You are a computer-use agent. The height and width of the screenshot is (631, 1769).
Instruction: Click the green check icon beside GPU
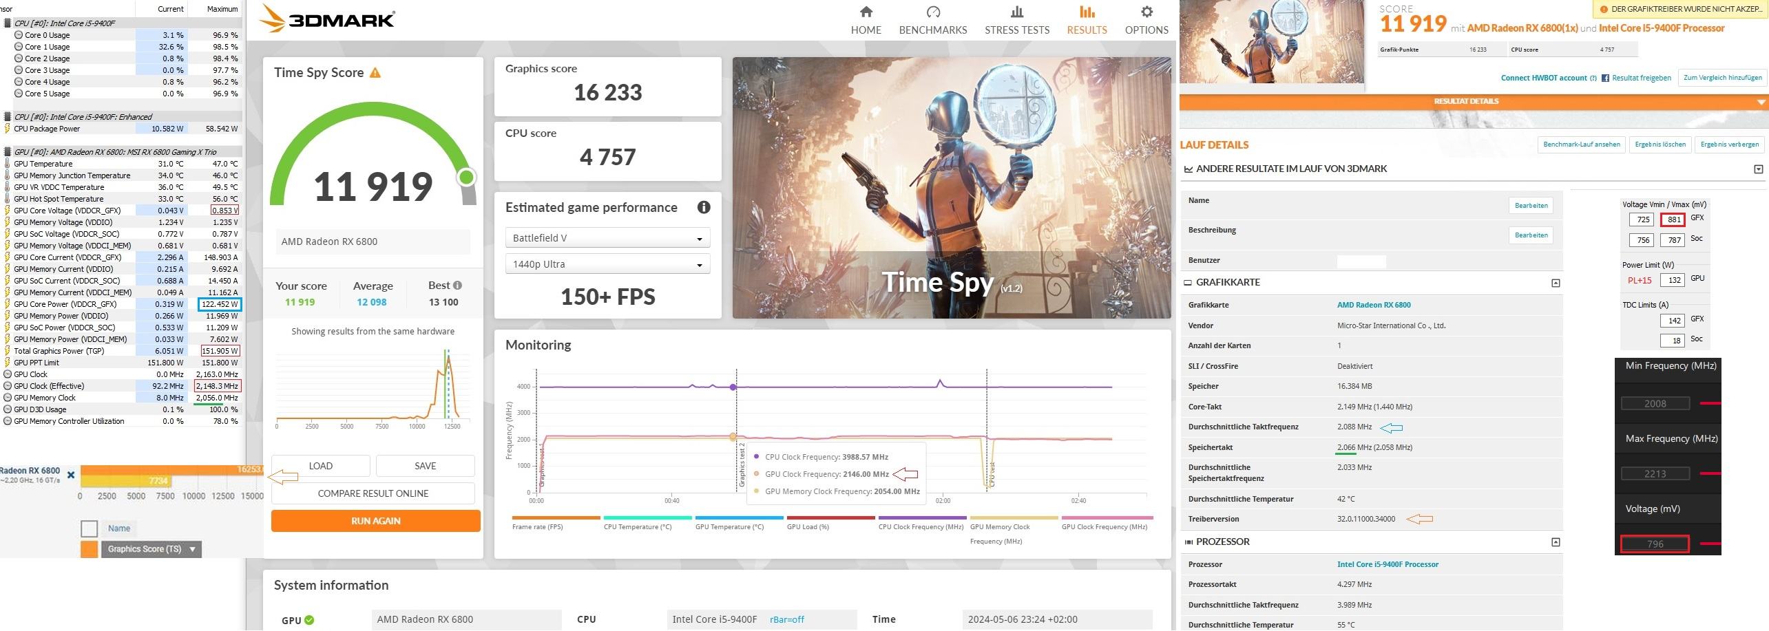309,619
